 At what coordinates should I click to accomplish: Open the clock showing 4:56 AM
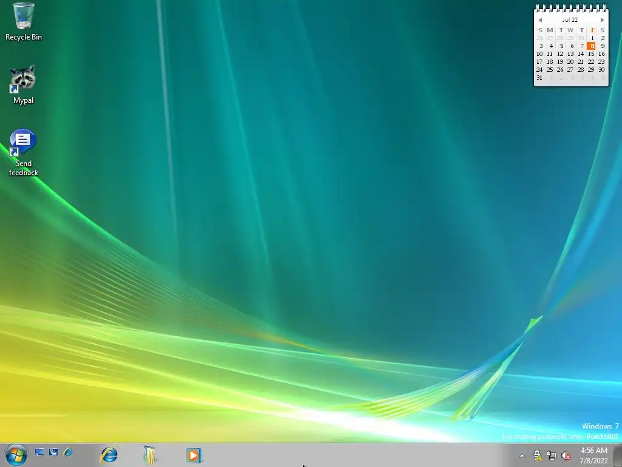pyautogui.click(x=594, y=455)
